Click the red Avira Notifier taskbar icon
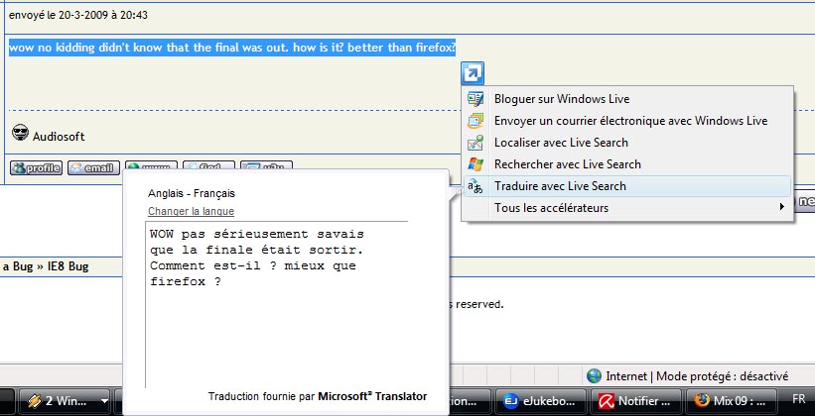Image resolution: width=815 pixels, height=416 pixels. click(x=607, y=401)
